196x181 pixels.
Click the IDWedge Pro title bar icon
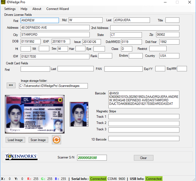pyautogui.click(x=3, y=2)
